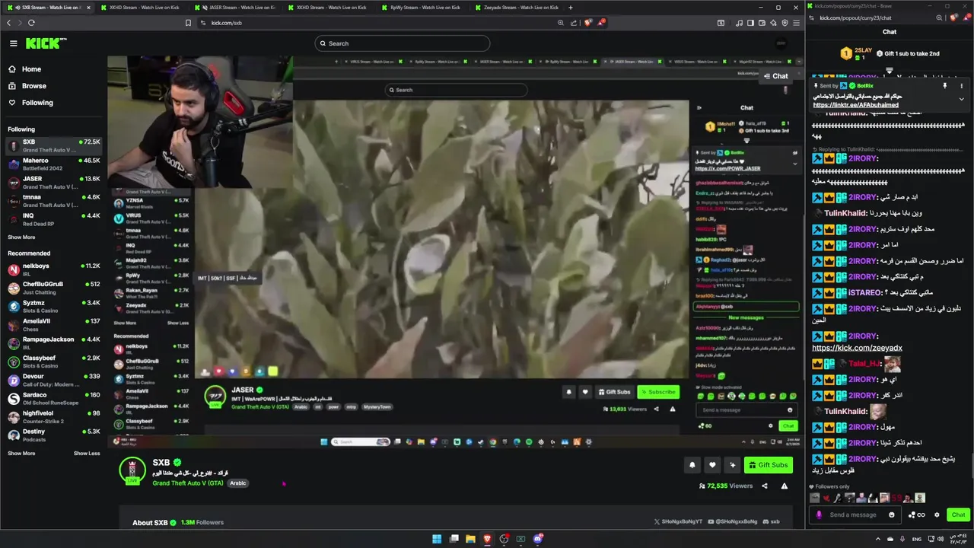Viewport: 974px width, 548px height.
Task: Open File Explorer from taskbar
Action: 470,539
